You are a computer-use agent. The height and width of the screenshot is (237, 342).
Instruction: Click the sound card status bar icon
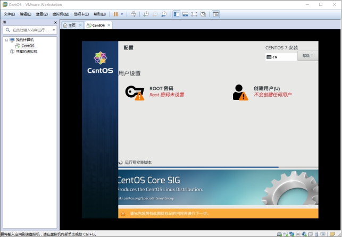(304, 234)
